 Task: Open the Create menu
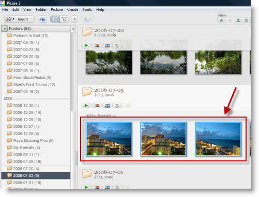[x=72, y=9]
